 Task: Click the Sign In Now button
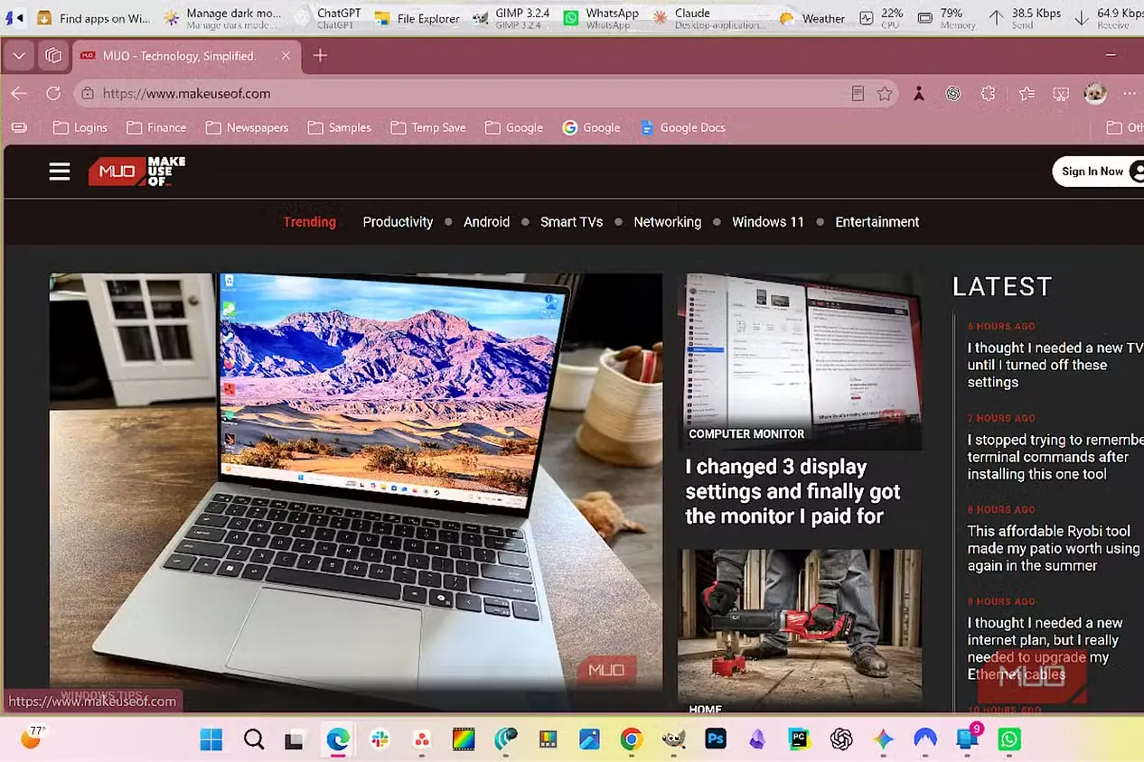point(1098,172)
